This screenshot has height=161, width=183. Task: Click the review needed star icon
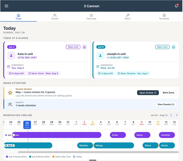(x=10, y=93)
